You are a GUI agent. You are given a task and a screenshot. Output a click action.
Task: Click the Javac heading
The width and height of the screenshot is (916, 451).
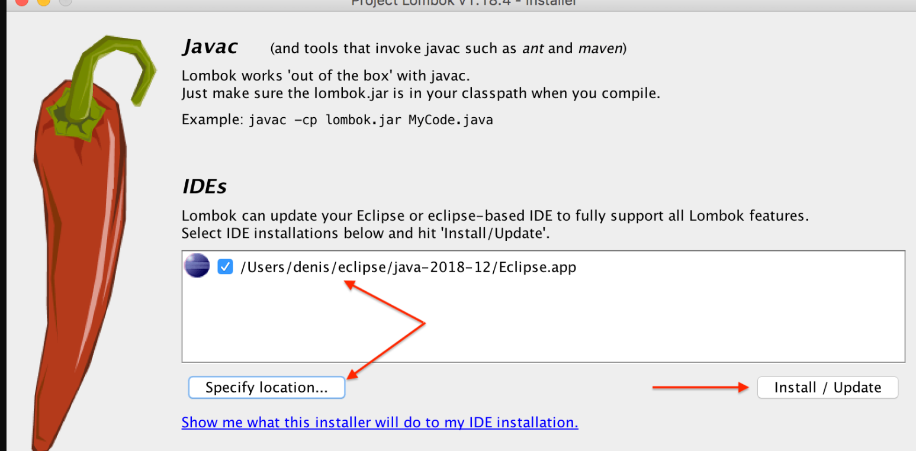210,47
